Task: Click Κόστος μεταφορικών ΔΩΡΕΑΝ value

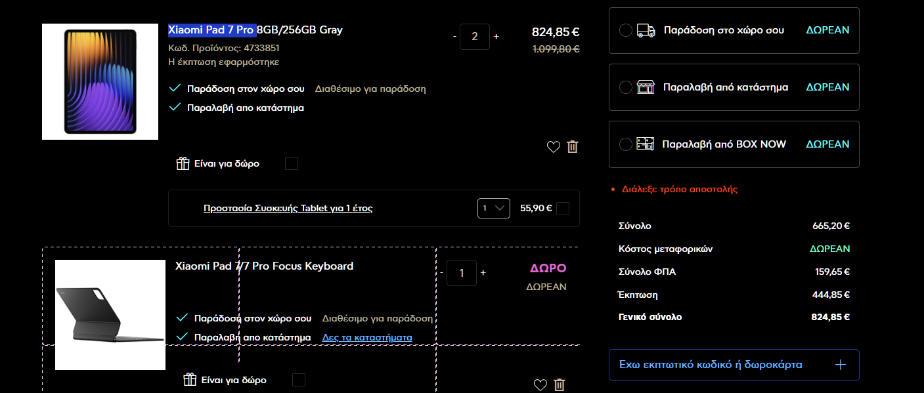Action: 830,249
